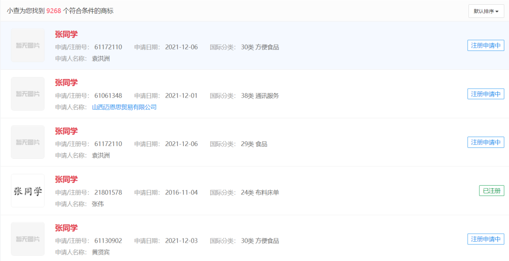This screenshot has width=509, height=261.
Task: Click placeholder thumbnail for application 61061348
Action: (x=28, y=94)
